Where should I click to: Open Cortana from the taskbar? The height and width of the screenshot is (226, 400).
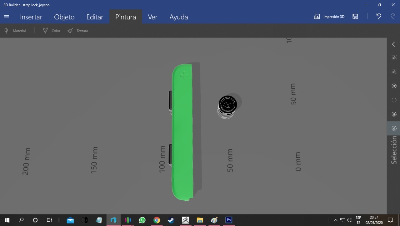point(35,220)
